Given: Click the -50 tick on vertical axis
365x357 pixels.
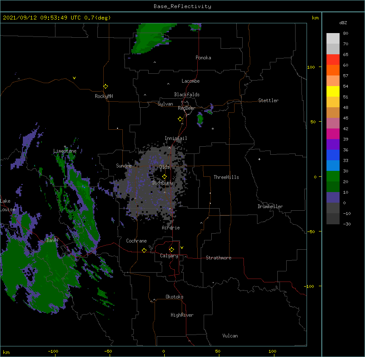Looking at the screenshot, I should pos(311,231).
